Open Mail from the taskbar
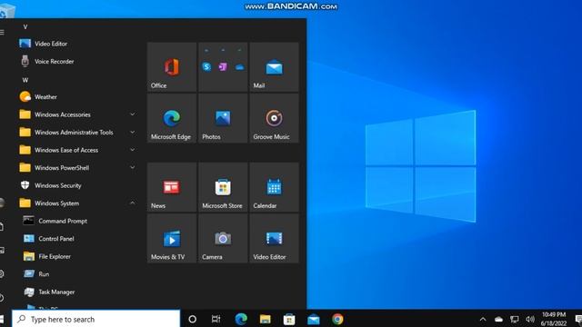Viewport: 582px width, 327px height. (313, 319)
